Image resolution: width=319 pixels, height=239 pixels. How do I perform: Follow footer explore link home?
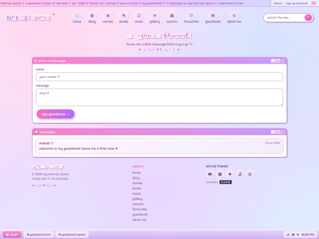[136, 173]
